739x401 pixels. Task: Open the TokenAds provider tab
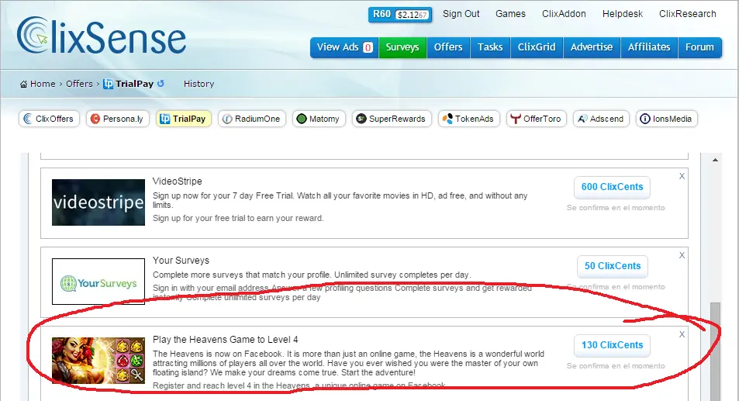click(x=469, y=119)
